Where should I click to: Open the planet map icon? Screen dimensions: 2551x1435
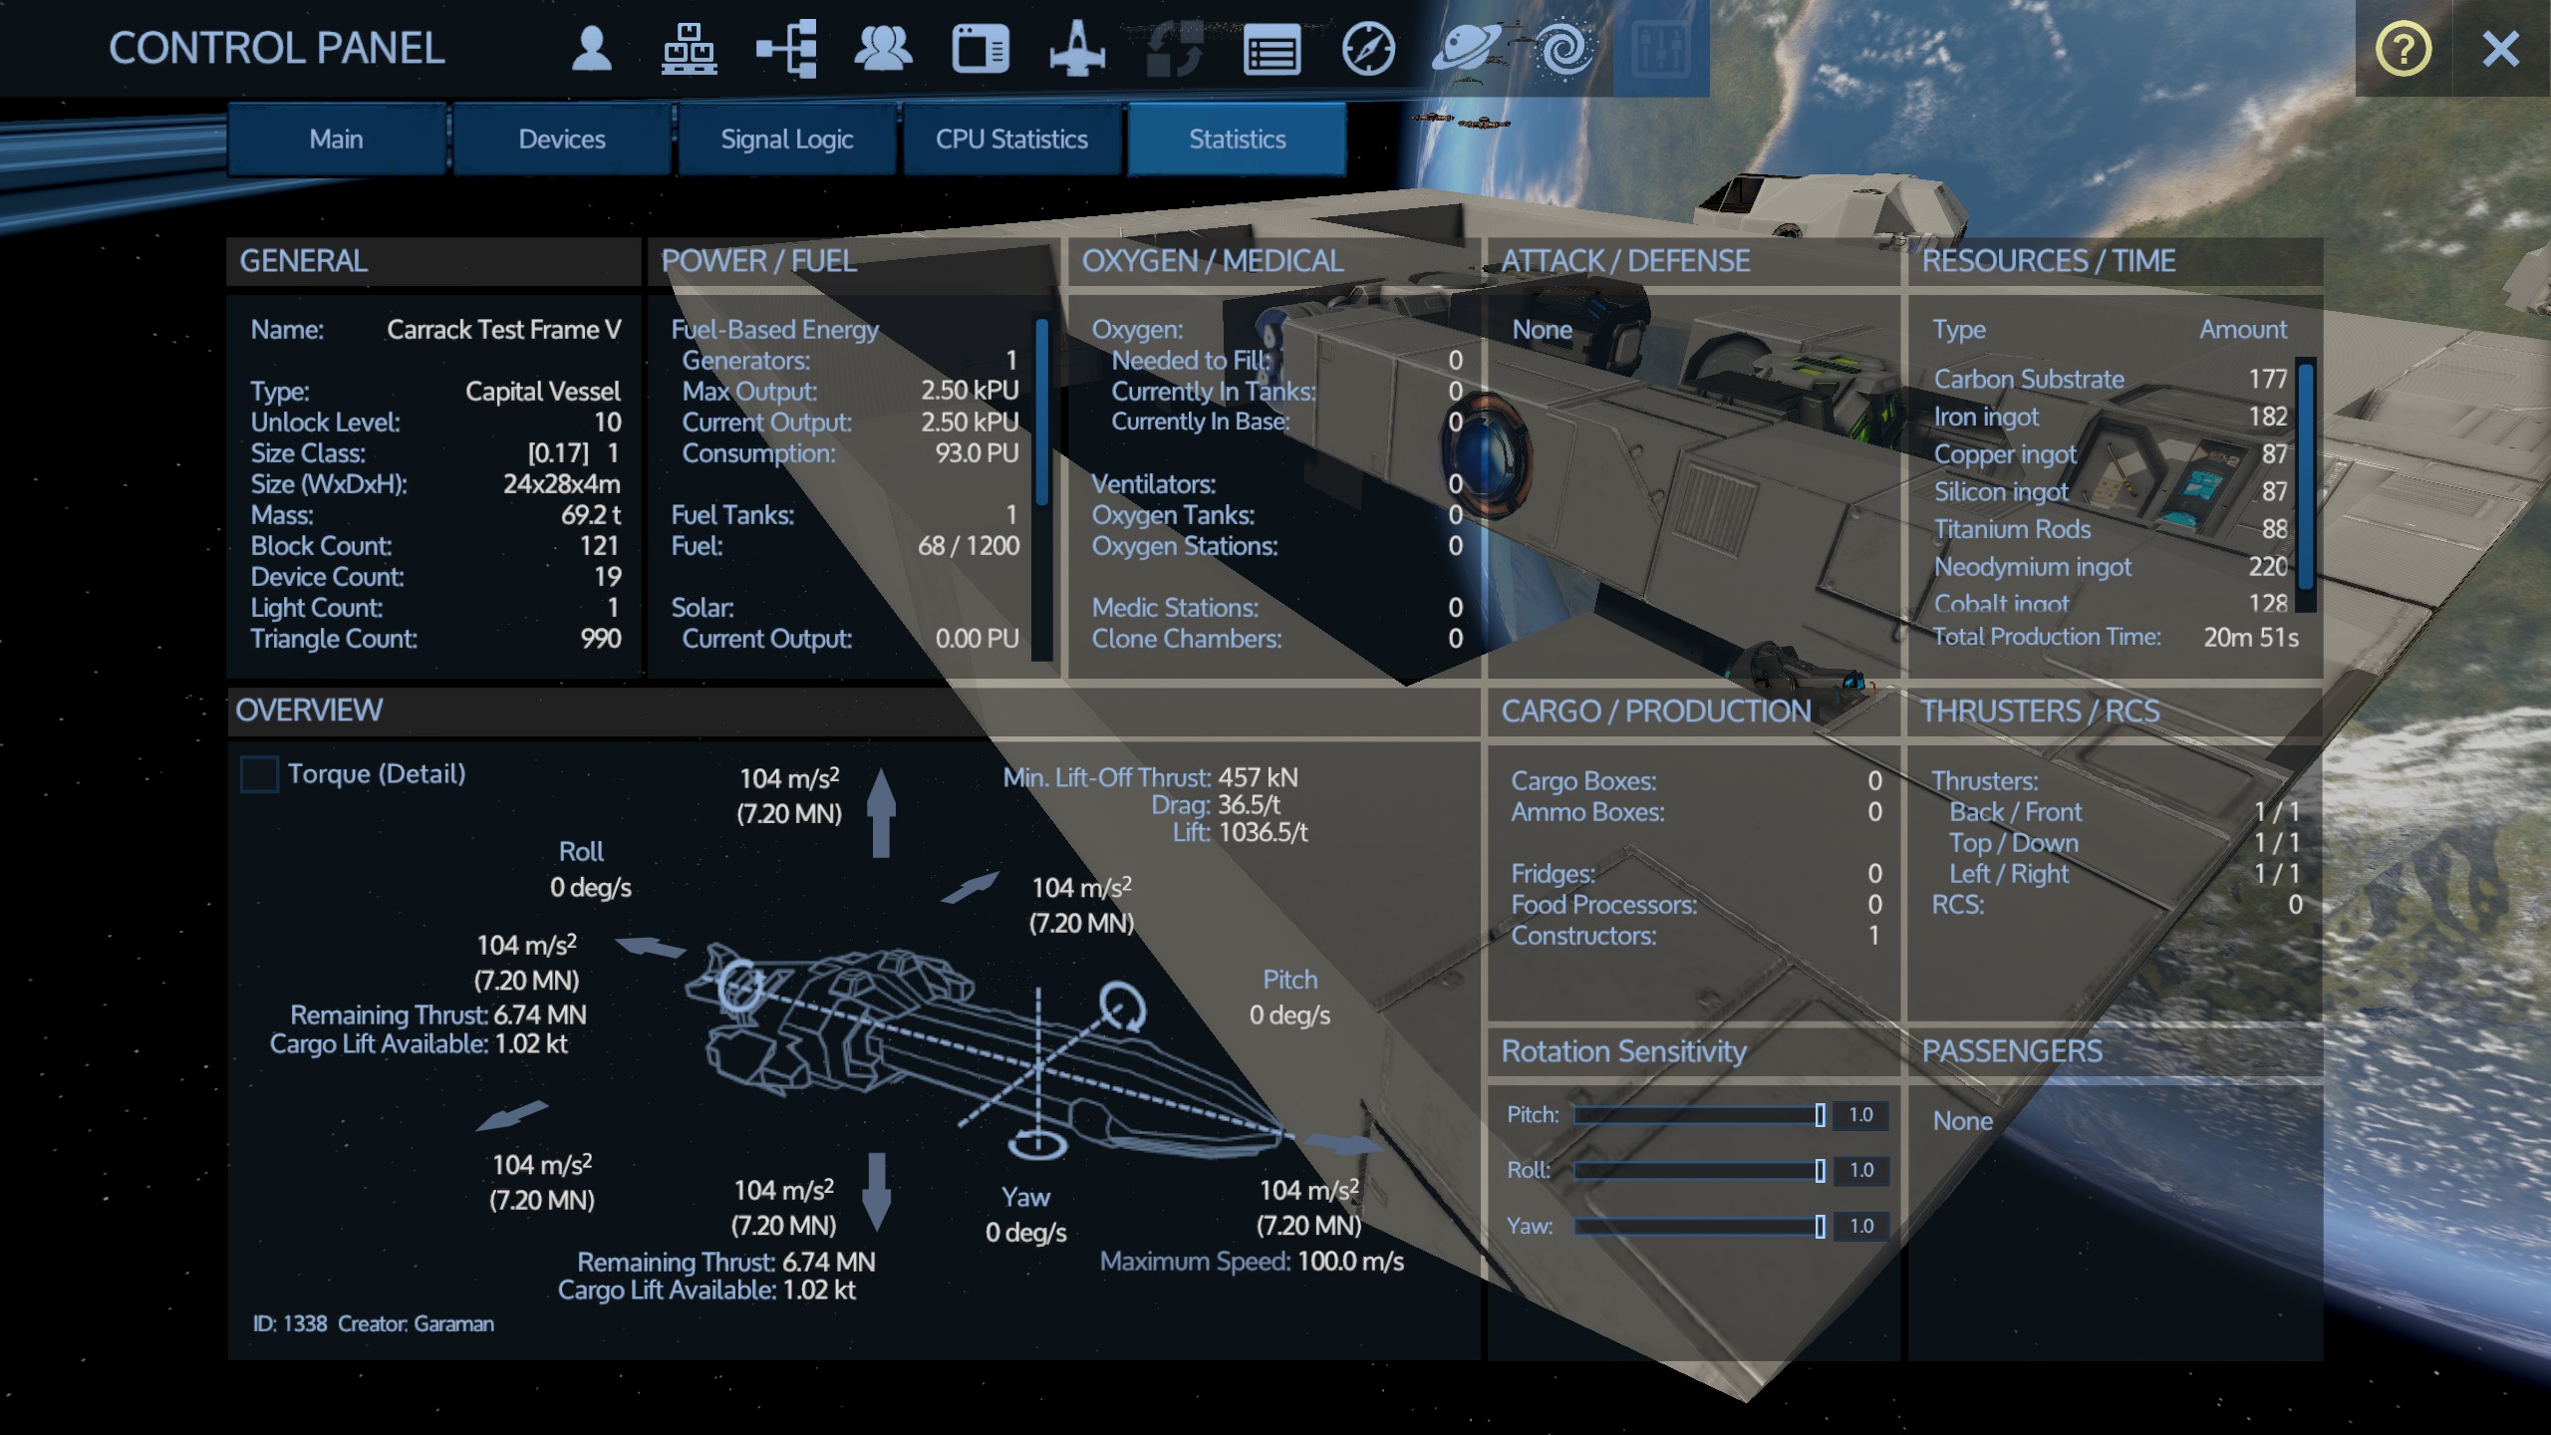click(x=1466, y=49)
